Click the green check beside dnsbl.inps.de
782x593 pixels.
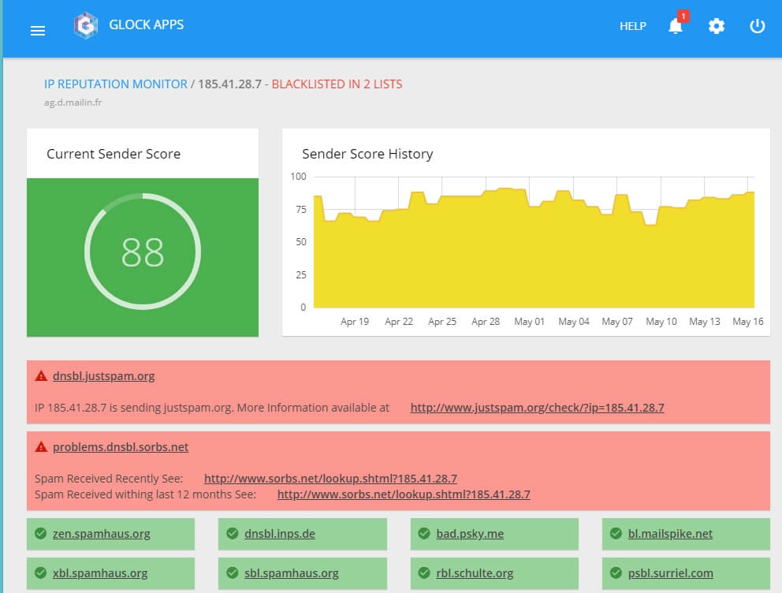coord(233,534)
